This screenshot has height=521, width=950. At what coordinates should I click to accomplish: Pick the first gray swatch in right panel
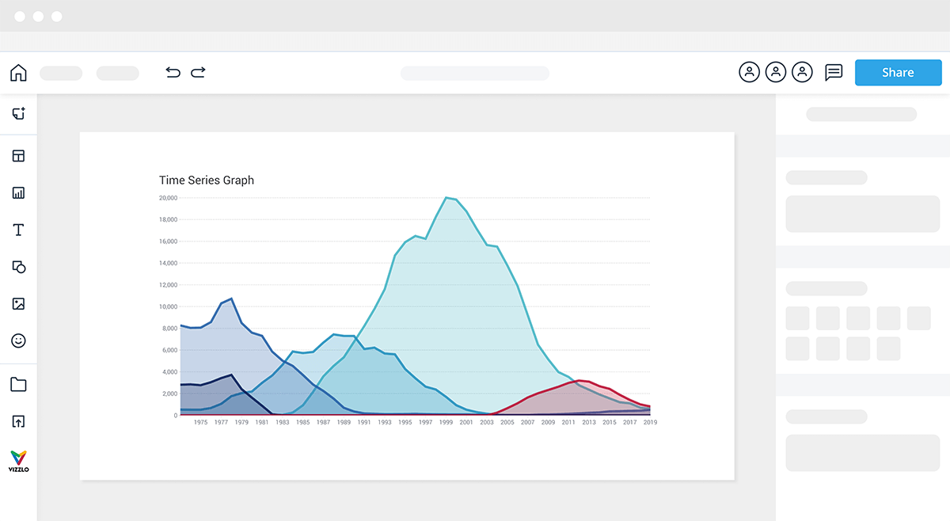click(797, 318)
